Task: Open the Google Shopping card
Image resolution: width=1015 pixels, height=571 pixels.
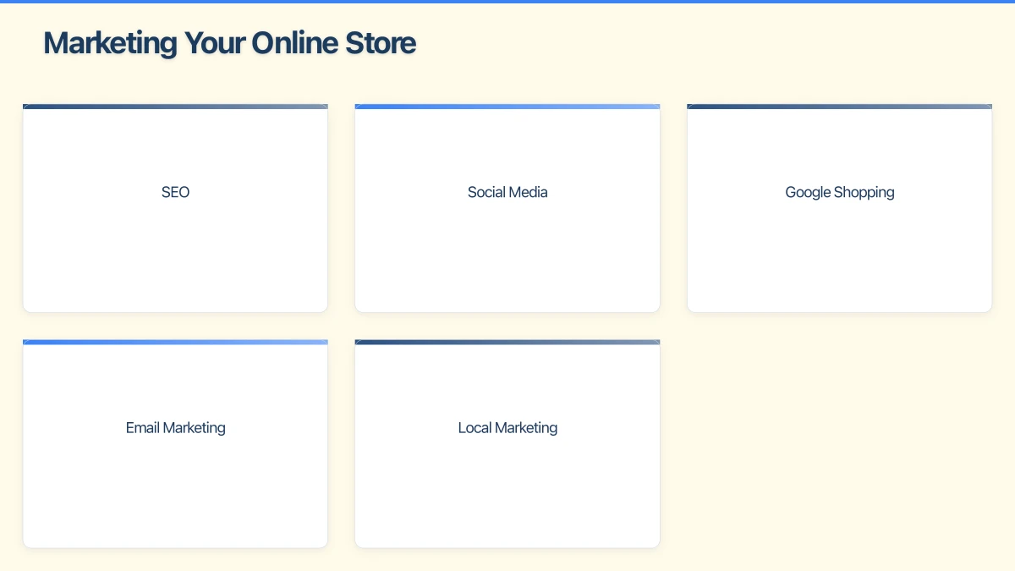Action: point(839,207)
